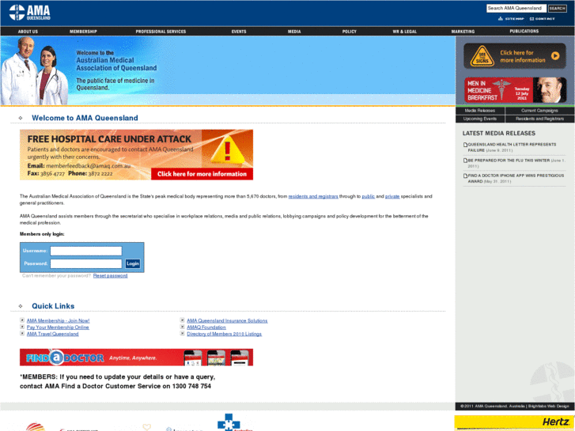Open Events menu

coord(239,32)
